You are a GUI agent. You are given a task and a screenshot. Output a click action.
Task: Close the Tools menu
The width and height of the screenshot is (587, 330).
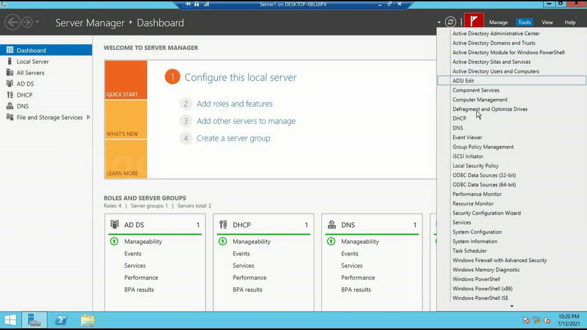(x=524, y=22)
